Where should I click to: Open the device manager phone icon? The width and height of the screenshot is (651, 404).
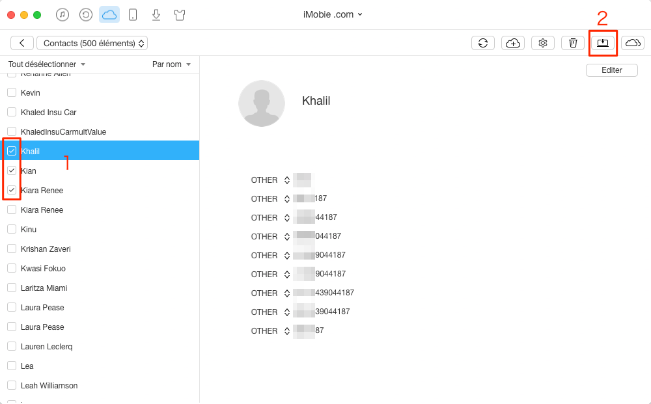pos(132,15)
